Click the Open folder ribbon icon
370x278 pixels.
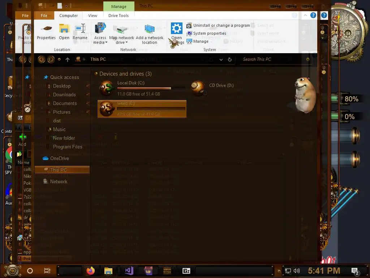(x=64, y=32)
